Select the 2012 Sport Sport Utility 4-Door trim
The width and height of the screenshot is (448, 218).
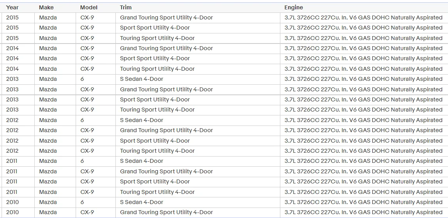(x=155, y=141)
